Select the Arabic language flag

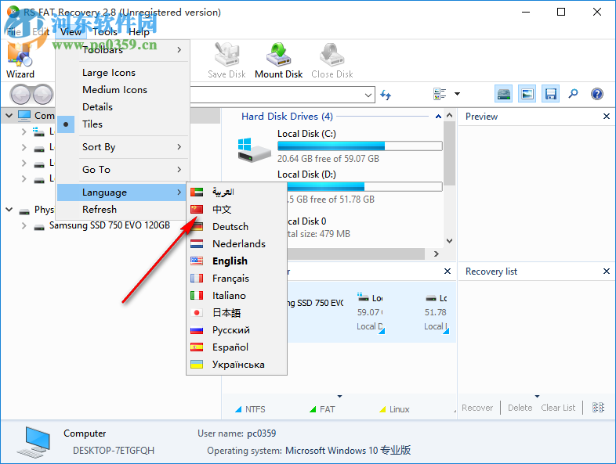197,192
